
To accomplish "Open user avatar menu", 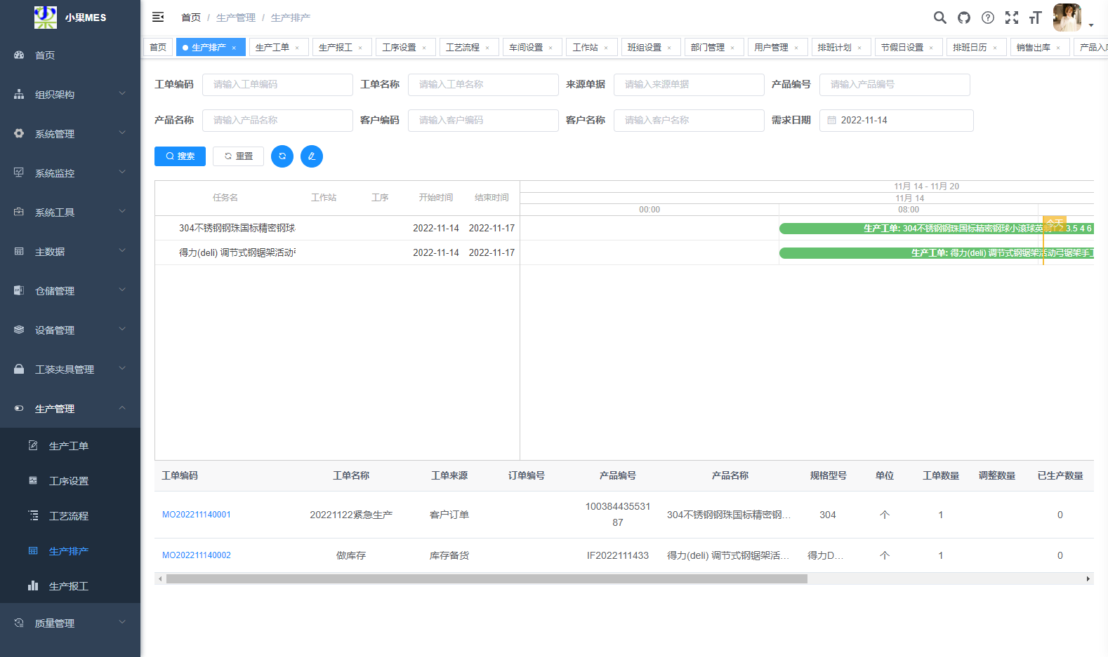I will coord(1067,18).
